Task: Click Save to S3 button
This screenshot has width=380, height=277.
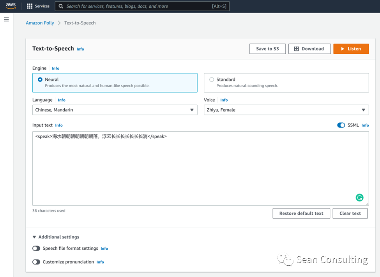Action: coord(267,49)
